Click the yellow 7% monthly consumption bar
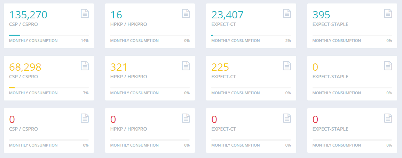 pos(49,88)
